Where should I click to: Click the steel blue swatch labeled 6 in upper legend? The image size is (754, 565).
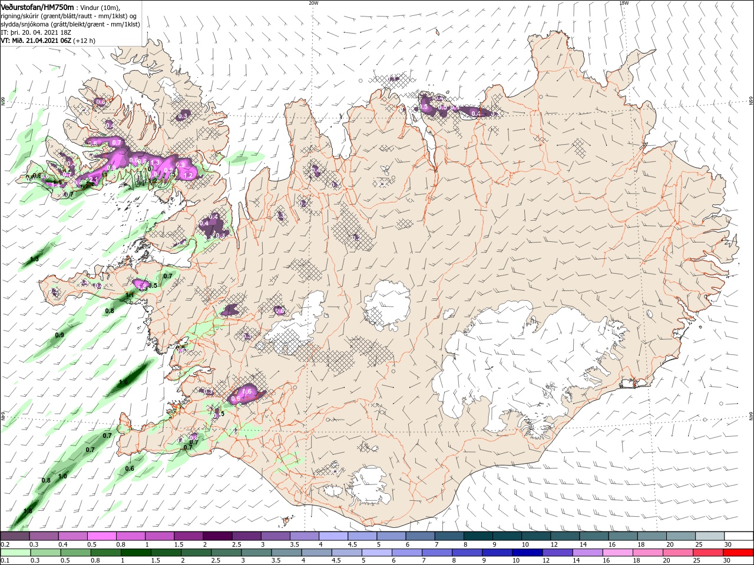[421, 536]
